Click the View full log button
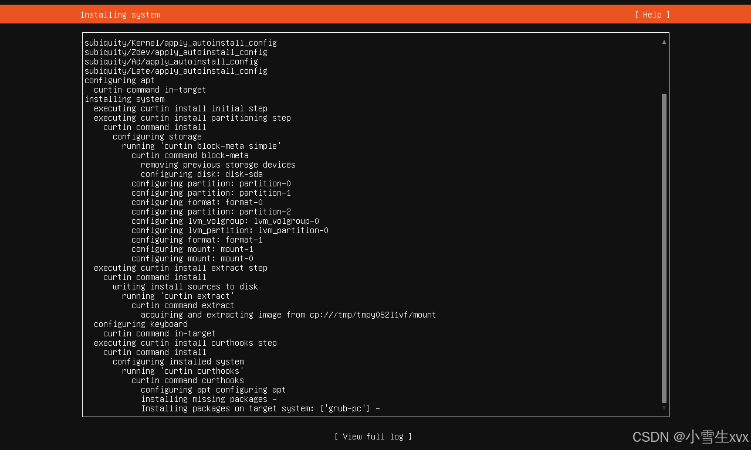Viewport: 751px width, 450px height. tap(373, 437)
